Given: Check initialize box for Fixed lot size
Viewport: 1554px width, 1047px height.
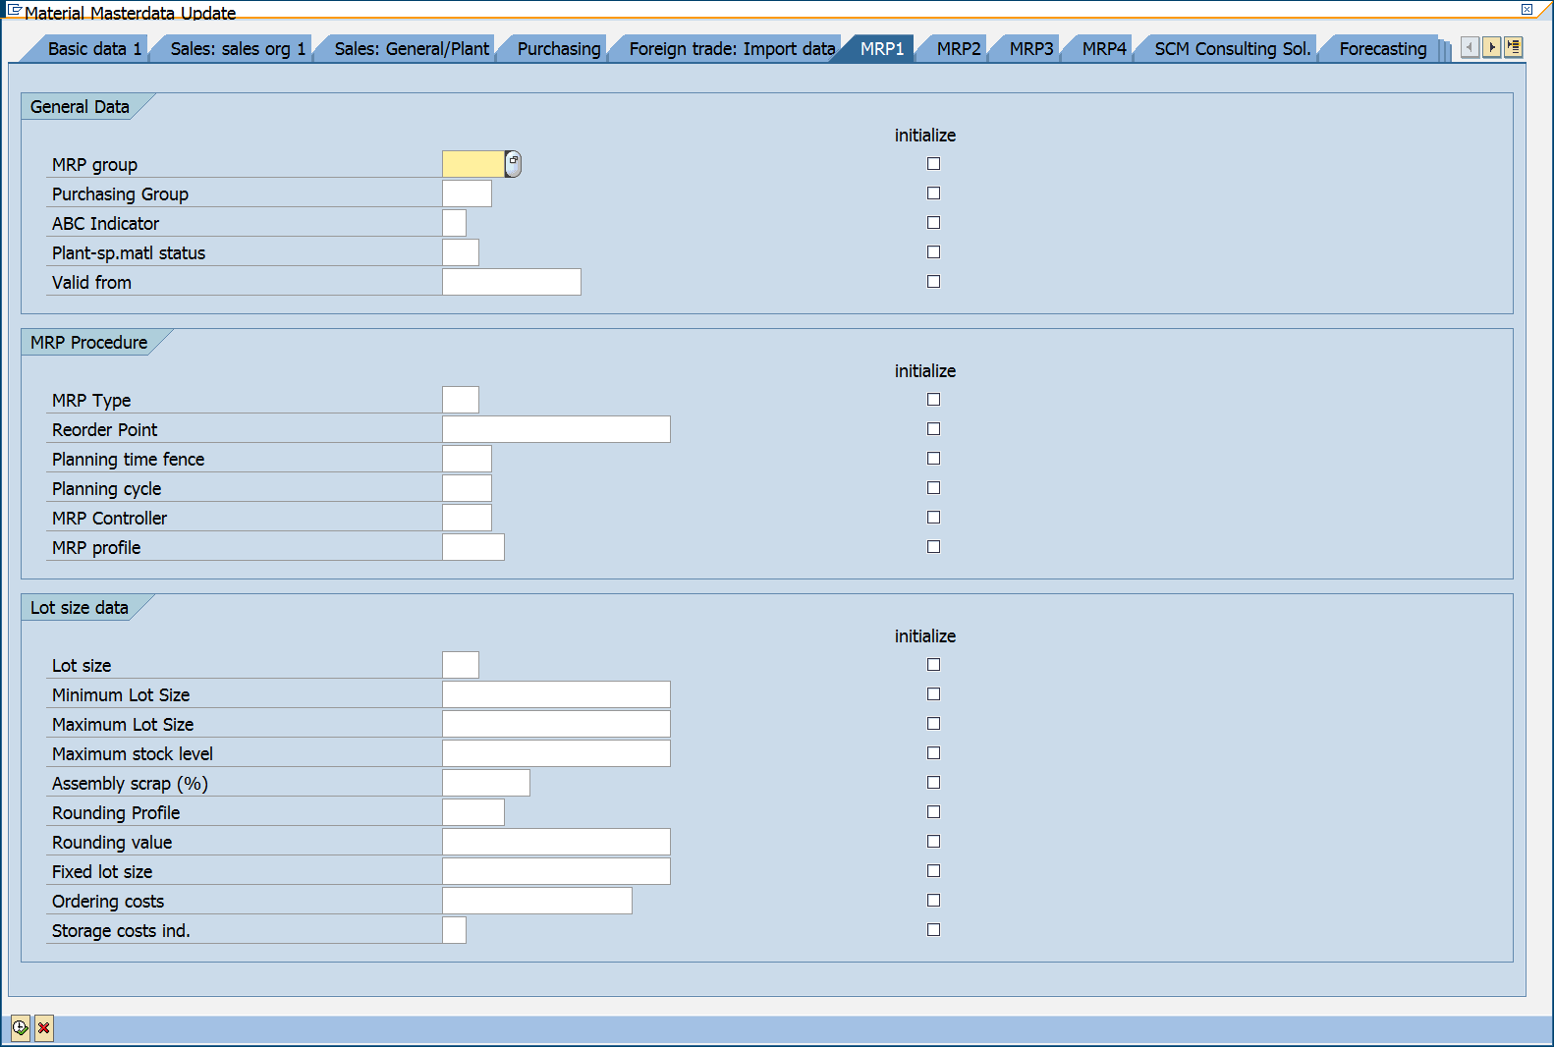Looking at the screenshot, I should 933,871.
